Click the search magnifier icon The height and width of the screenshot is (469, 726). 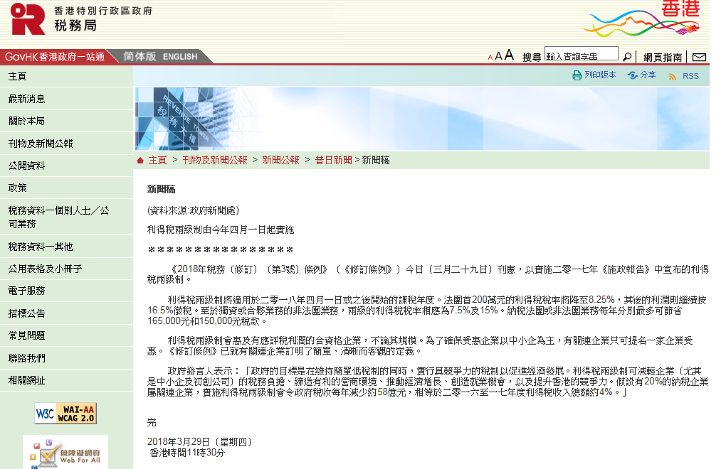coord(627,57)
